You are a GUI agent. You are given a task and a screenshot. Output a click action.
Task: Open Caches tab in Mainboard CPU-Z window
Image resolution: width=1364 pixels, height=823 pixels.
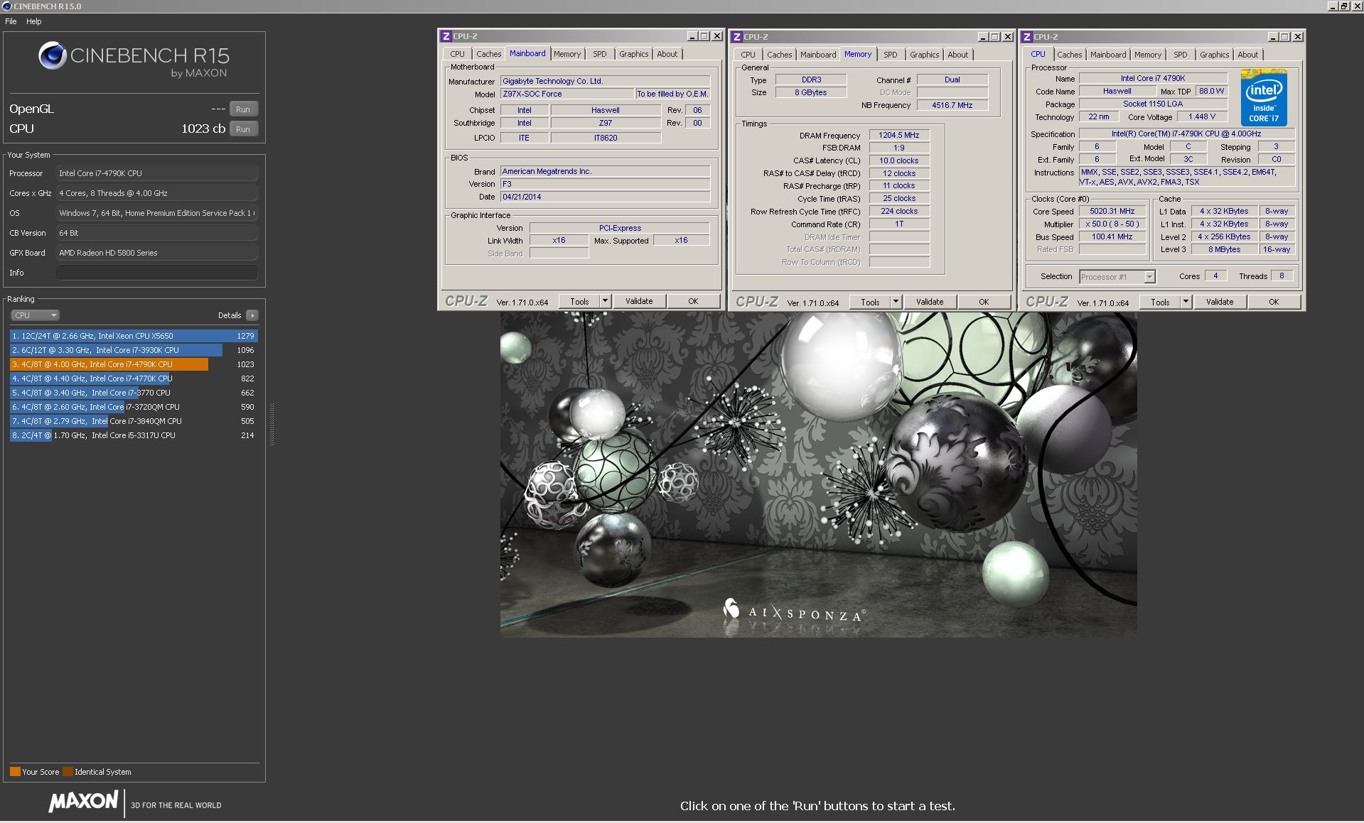point(488,54)
